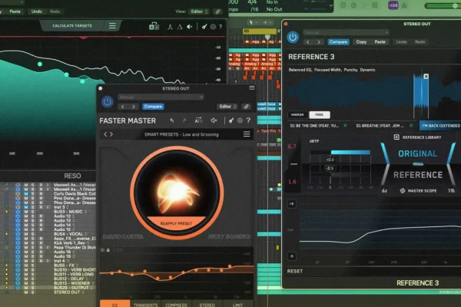The image size is (461, 307).
Task: Switch to Original in Reference 3
Action: (x=417, y=153)
